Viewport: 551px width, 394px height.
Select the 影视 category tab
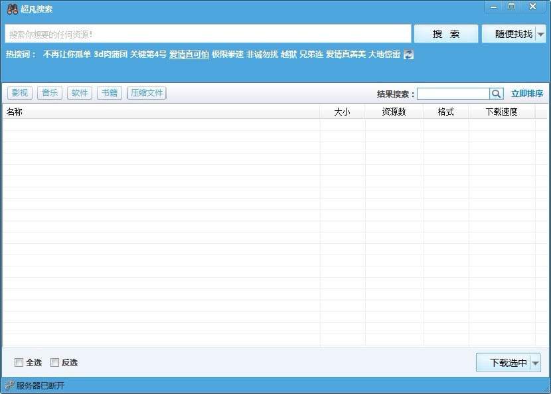(x=20, y=93)
